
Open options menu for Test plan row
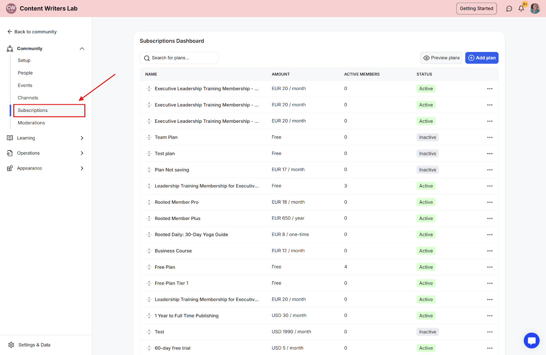tap(490, 153)
